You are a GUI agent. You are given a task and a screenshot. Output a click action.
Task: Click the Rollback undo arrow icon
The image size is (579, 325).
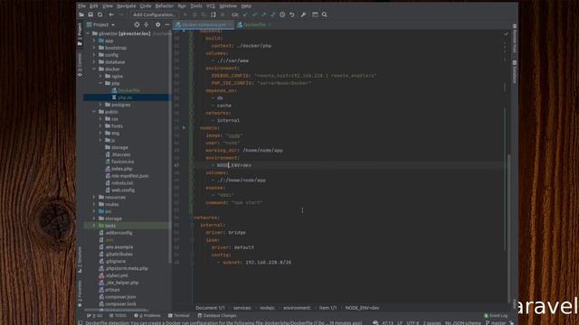tap(291, 14)
